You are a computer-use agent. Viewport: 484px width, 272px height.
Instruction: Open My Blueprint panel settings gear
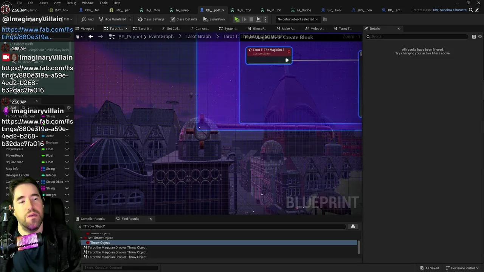click(x=69, y=108)
